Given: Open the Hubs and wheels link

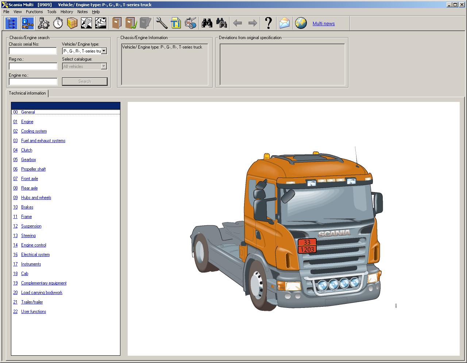Looking at the screenshot, I should click(36, 198).
